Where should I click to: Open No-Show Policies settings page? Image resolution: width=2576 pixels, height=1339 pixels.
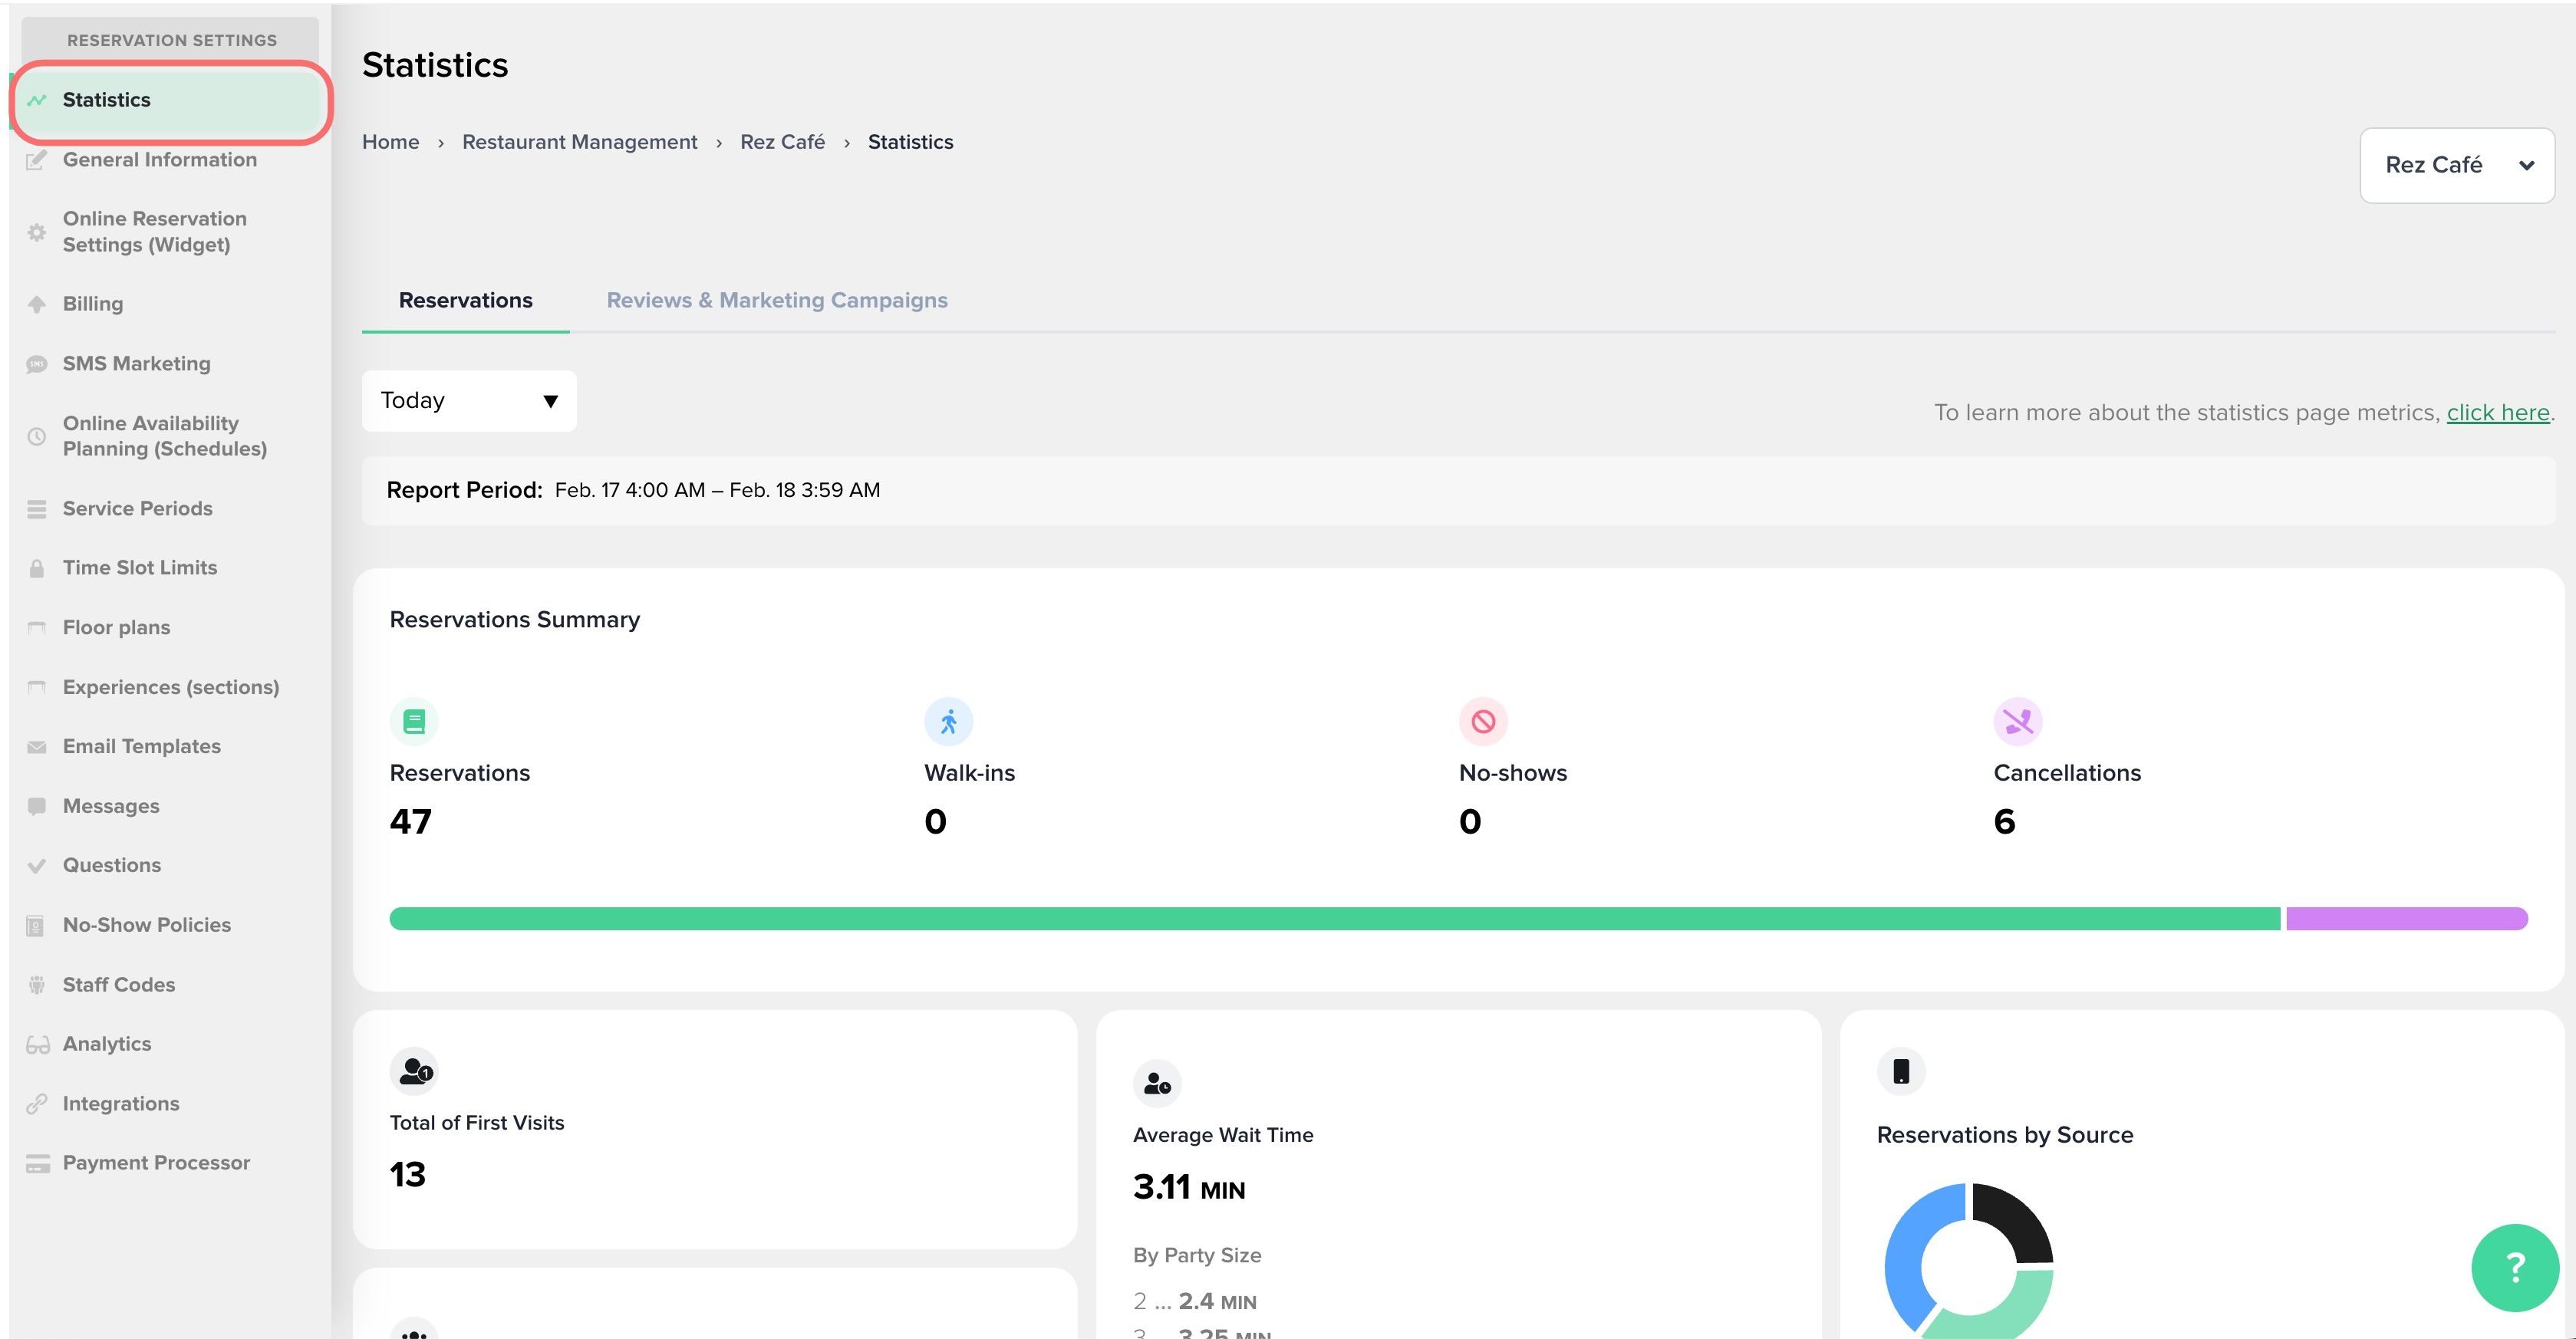coord(146,925)
